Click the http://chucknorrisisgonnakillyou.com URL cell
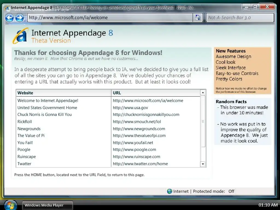Viewport: 280px width, 210px height. (x=146, y=115)
